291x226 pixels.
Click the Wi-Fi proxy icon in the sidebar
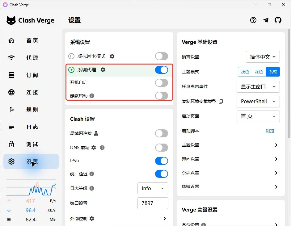tap(11, 57)
